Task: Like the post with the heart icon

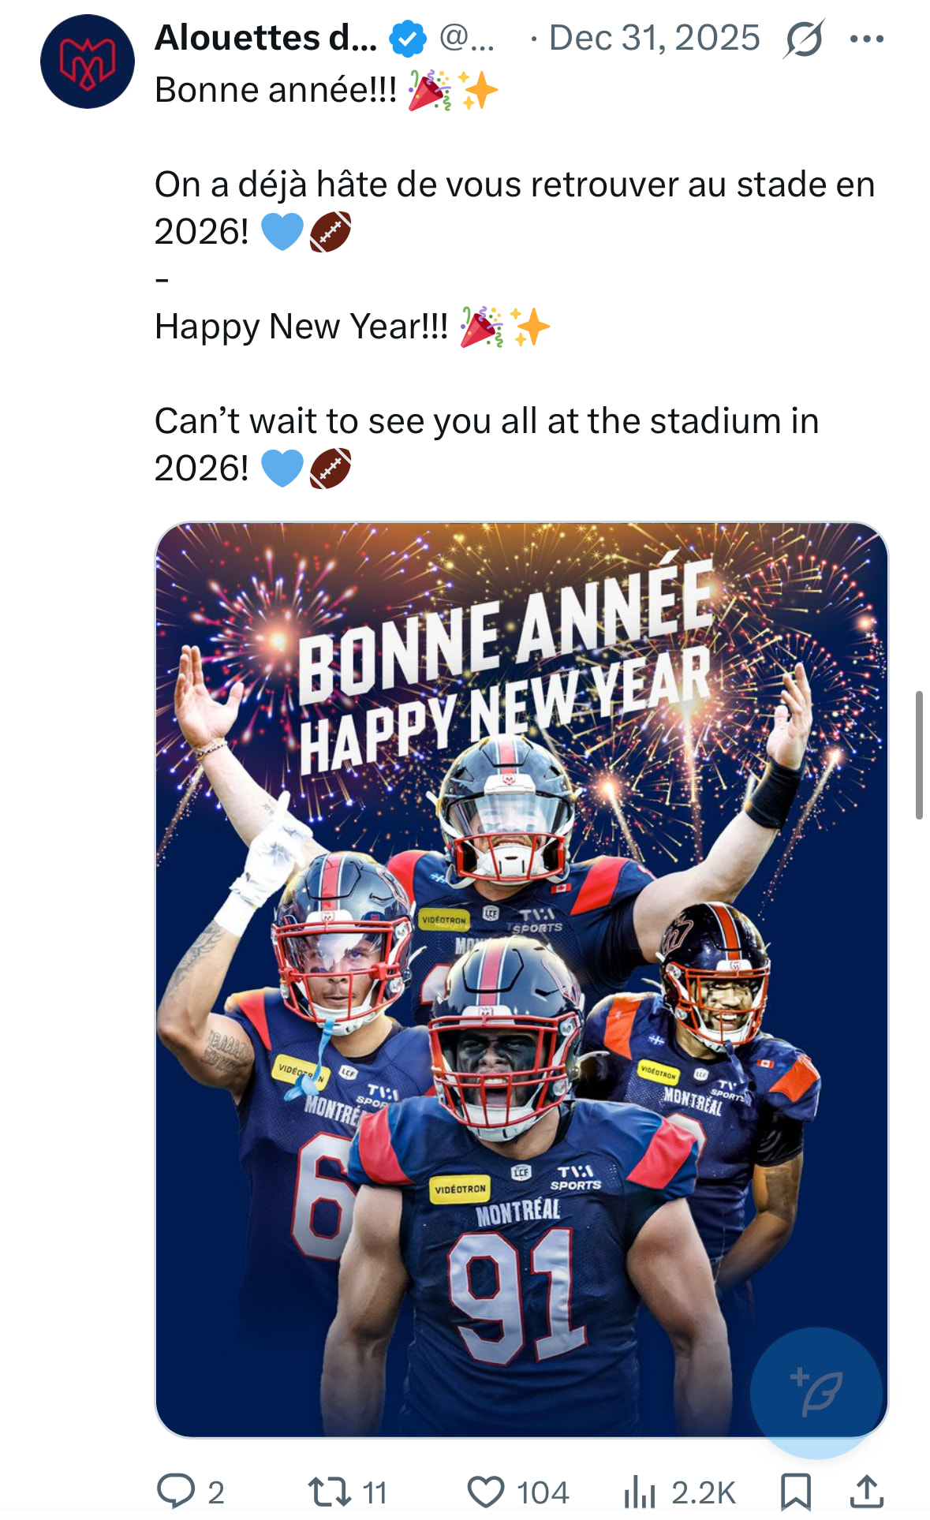Action: click(485, 1492)
